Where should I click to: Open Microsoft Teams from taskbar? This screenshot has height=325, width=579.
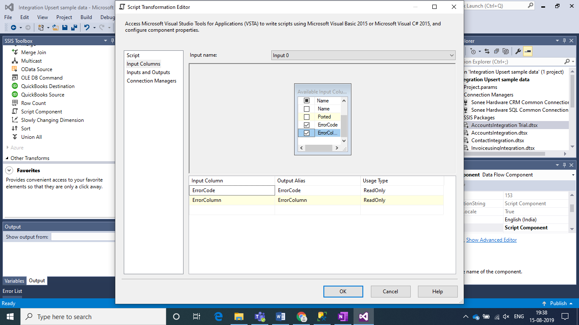pyautogui.click(x=260, y=317)
